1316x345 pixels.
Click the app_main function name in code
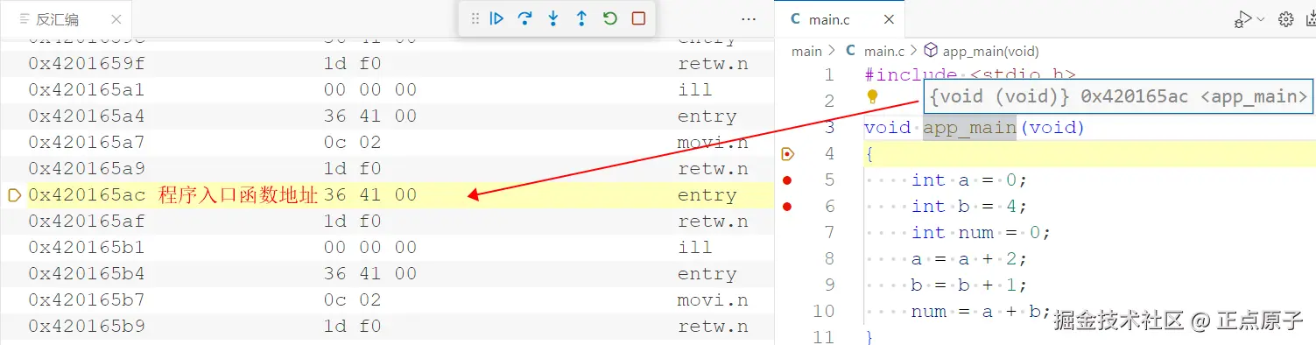(969, 128)
